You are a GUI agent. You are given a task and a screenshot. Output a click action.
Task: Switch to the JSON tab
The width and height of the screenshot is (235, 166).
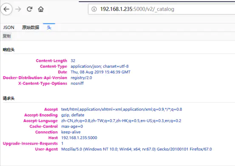tap(8, 28)
